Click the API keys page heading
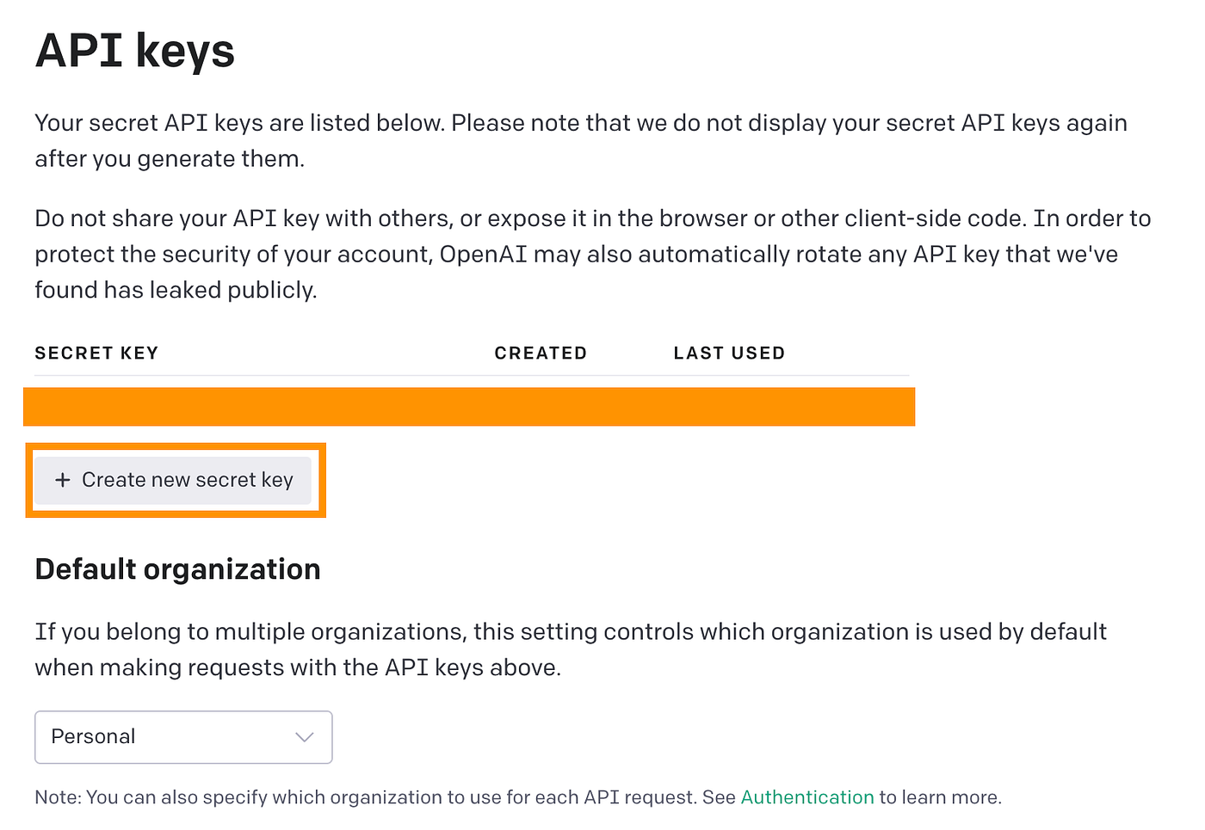Image resolution: width=1205 pixels, height=830 pixels. 135,51
